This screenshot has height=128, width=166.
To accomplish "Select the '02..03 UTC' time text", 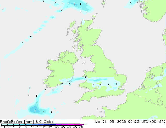I will click(138, 122).
